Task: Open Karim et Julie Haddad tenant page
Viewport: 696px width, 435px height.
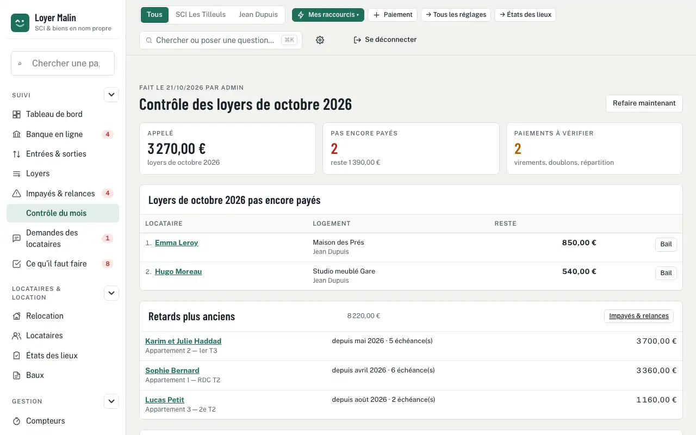Action: (x=183, y=341)
